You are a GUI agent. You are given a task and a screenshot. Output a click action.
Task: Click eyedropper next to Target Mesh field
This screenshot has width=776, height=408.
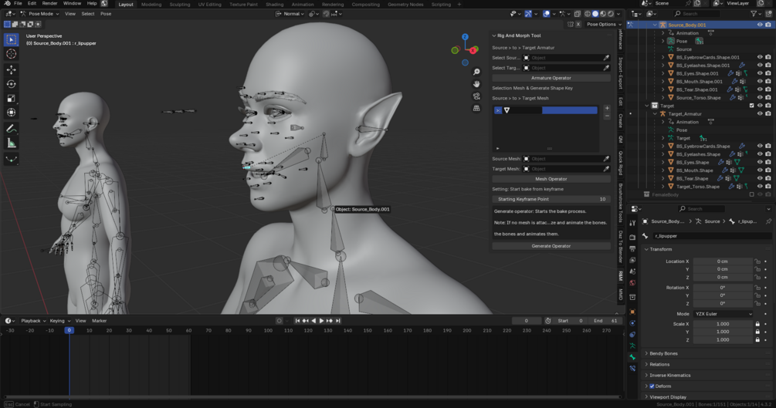tap(606, 169)
